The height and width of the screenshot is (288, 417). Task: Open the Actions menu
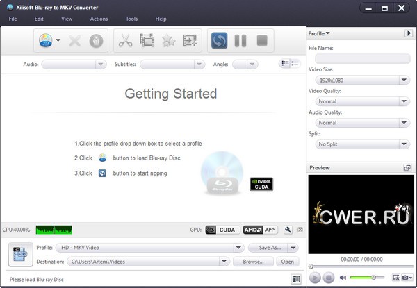click(99, 19)
